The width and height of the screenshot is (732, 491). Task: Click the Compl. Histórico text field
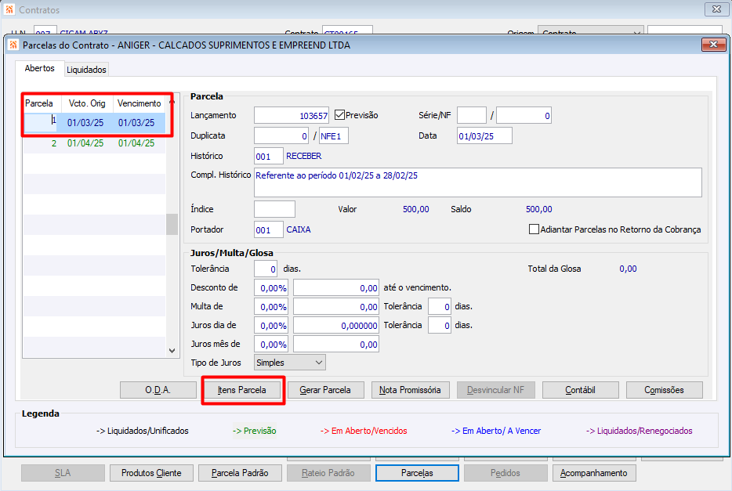point(477,182)
